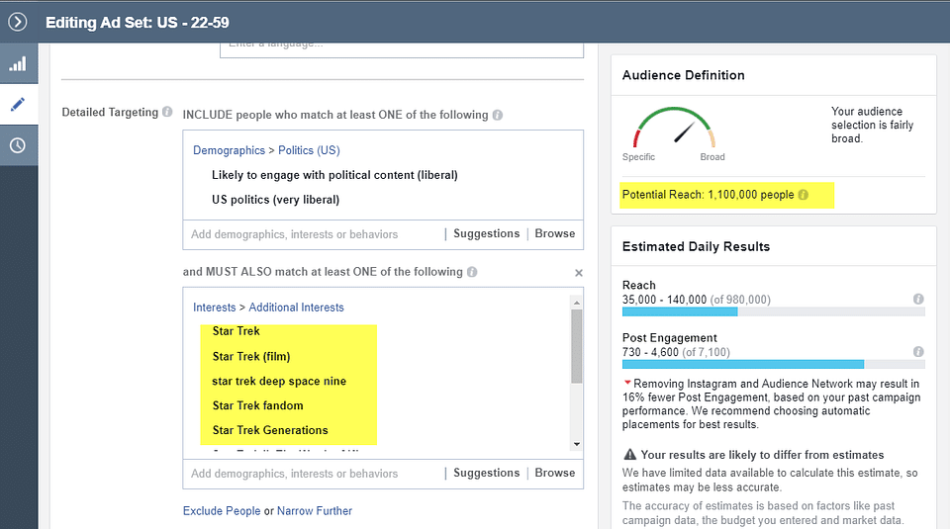Collapse the editing panel with arrow circle icon
Image resolution: width=950 pixels, height=529 pixels.
[18, 23]
